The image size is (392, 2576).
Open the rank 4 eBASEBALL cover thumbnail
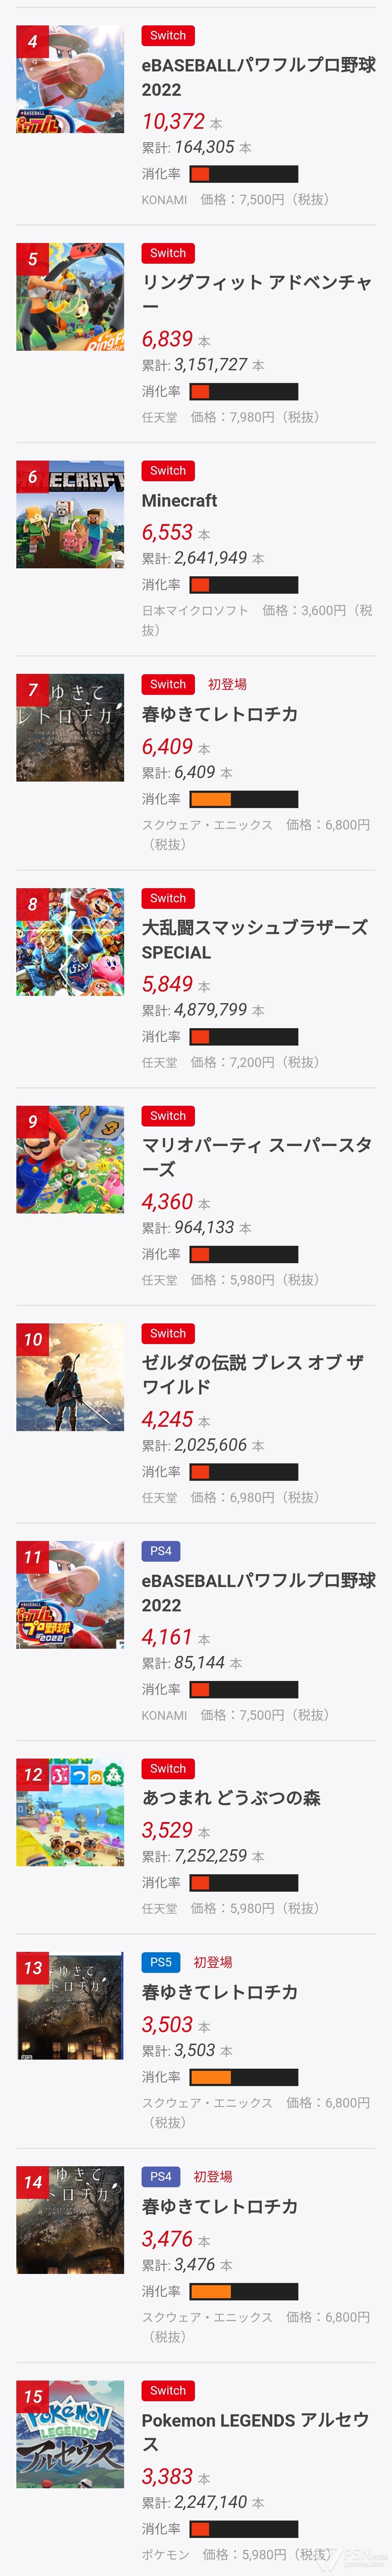[x=70, y=79]
